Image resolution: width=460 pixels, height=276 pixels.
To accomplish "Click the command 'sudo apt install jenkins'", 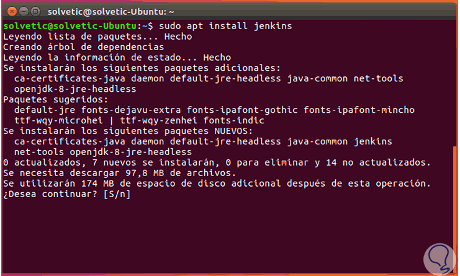I will (x=225, y=26).
